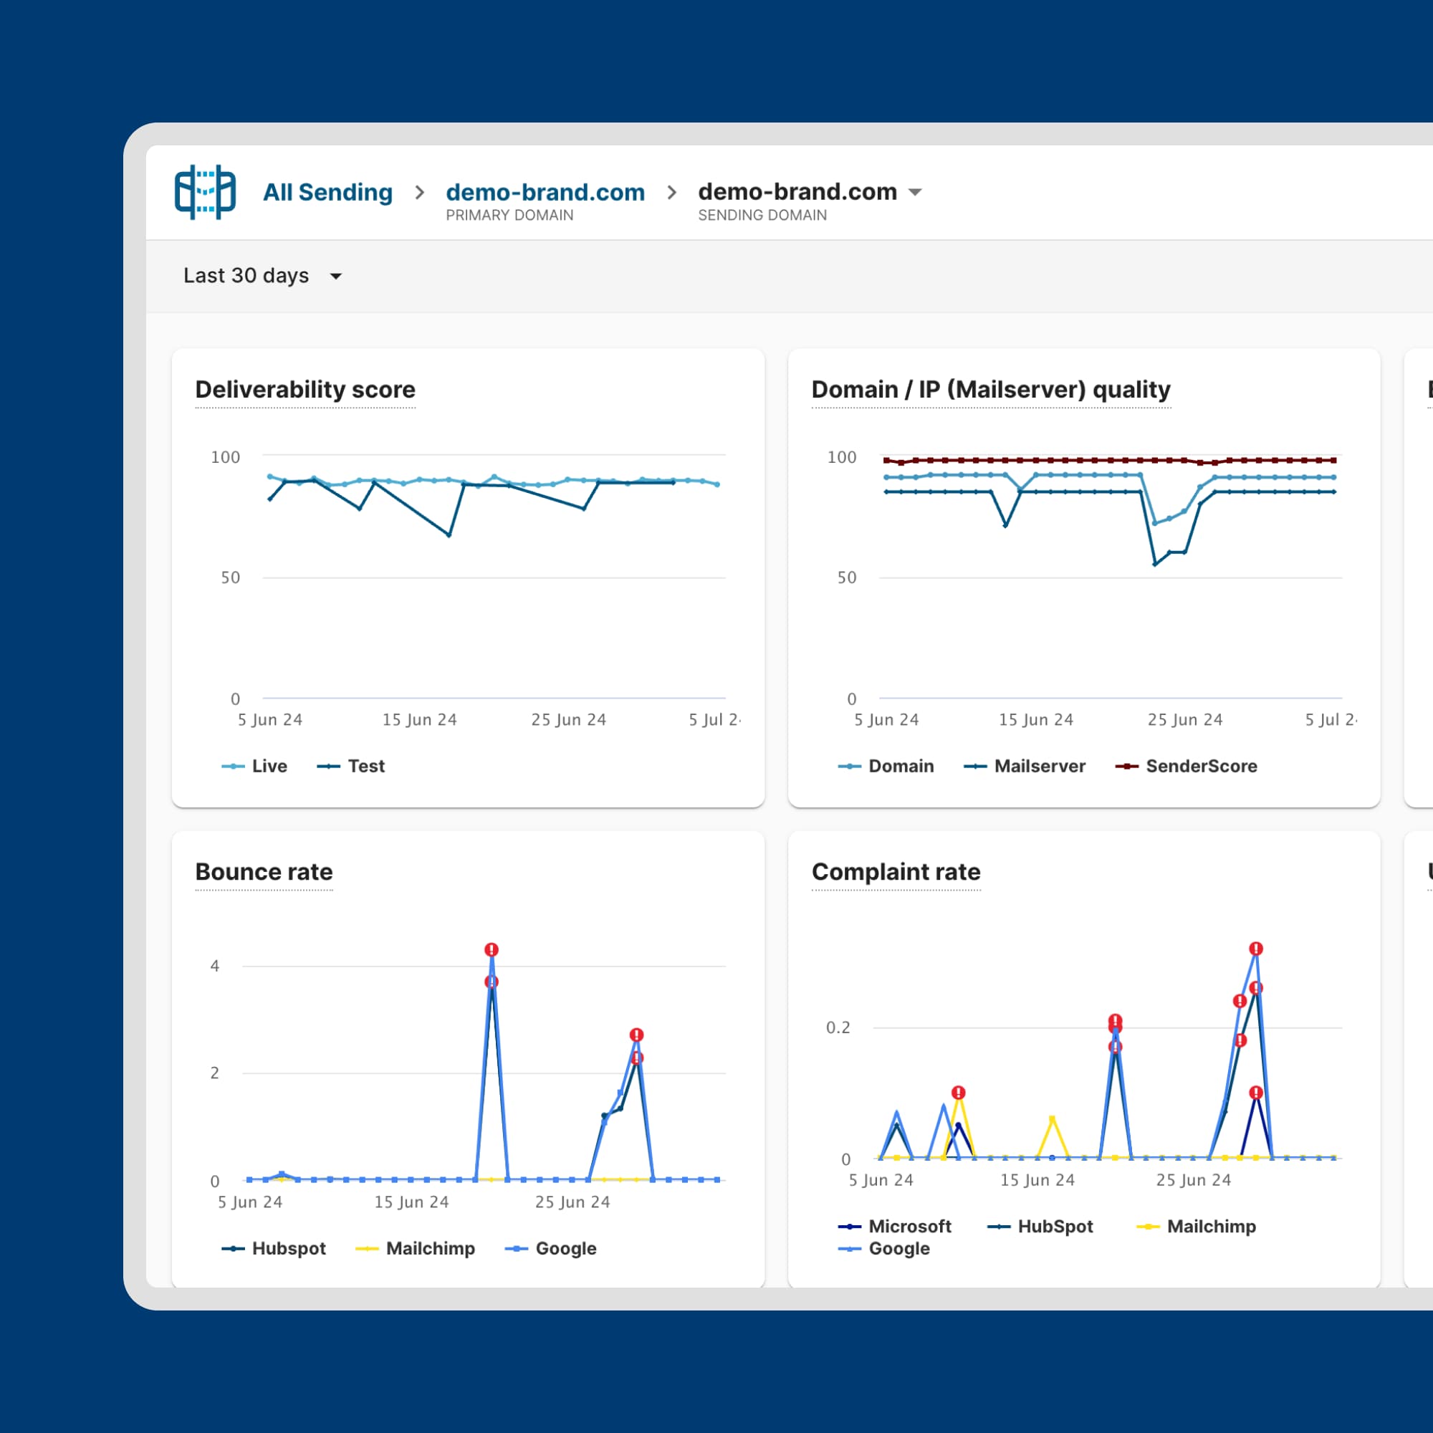The width and height of the screenshot is (1433, 1433).
Task: Click breadcrumb chevron before the sending domain
Action: click(672, 193)
